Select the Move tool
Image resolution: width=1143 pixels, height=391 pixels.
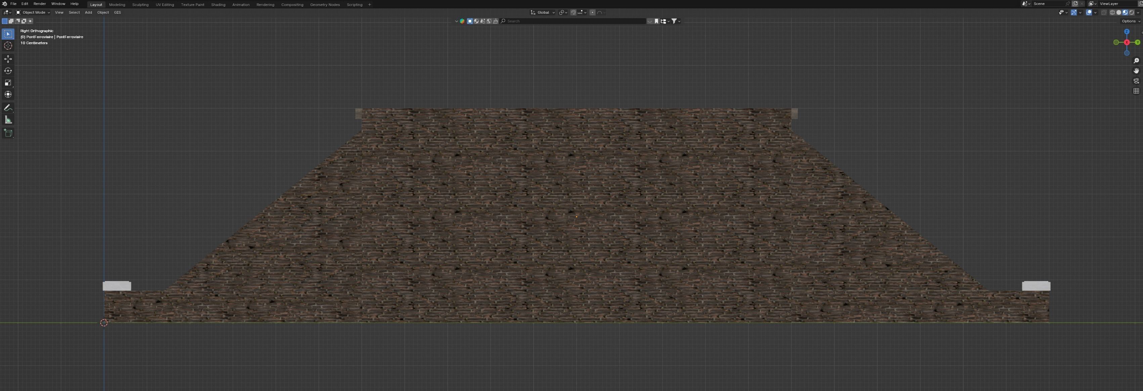click(x=8, y=59)
